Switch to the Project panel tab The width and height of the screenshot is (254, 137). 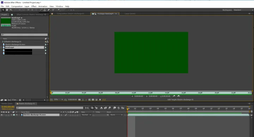click(x=4, y=14)
